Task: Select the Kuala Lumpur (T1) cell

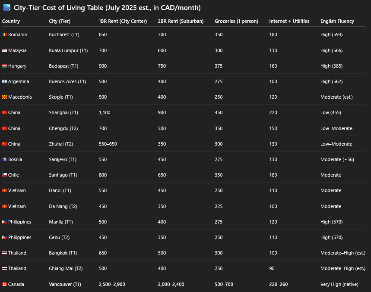Action: click(x=68, y=50)
